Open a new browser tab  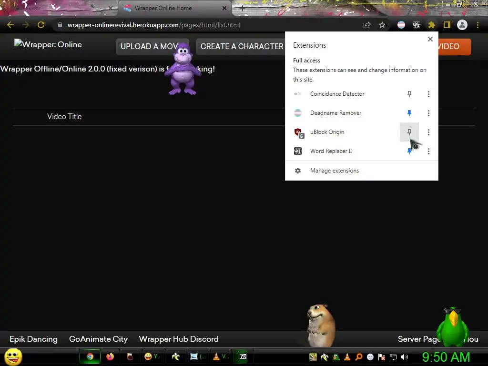click(243, 8)
